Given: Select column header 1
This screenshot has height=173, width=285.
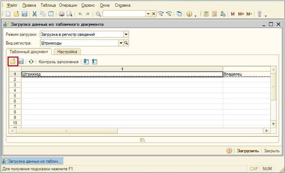Looking at the screenshot, I should (x=122, y=69).
